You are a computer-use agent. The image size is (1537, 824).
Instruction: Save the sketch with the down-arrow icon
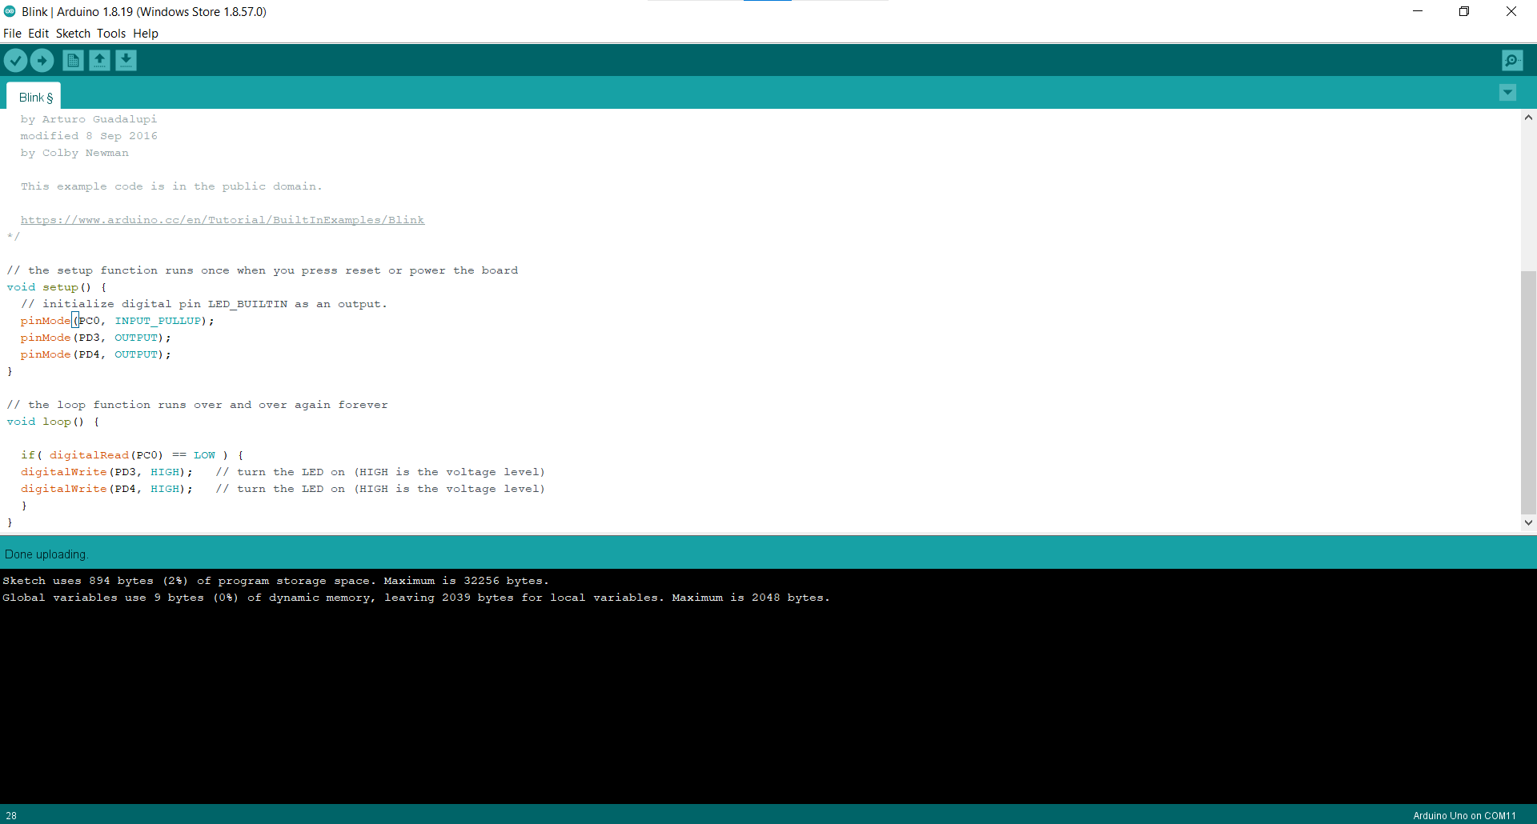click(126, 60)
